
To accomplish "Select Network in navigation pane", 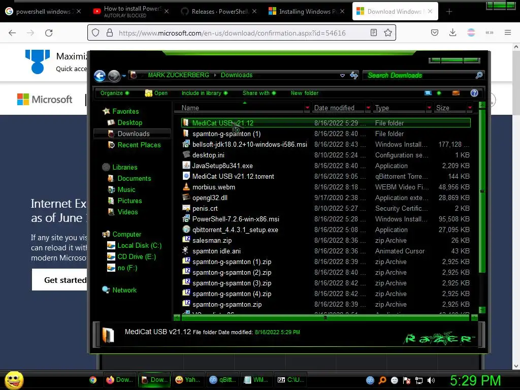I will pos(119,290).
